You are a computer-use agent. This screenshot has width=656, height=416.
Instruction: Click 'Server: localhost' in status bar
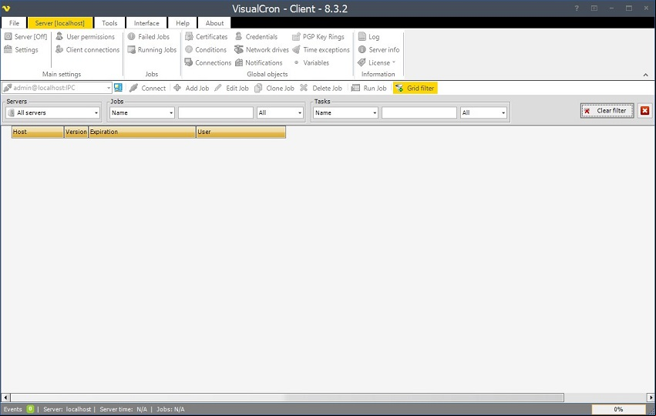(67, 409)
